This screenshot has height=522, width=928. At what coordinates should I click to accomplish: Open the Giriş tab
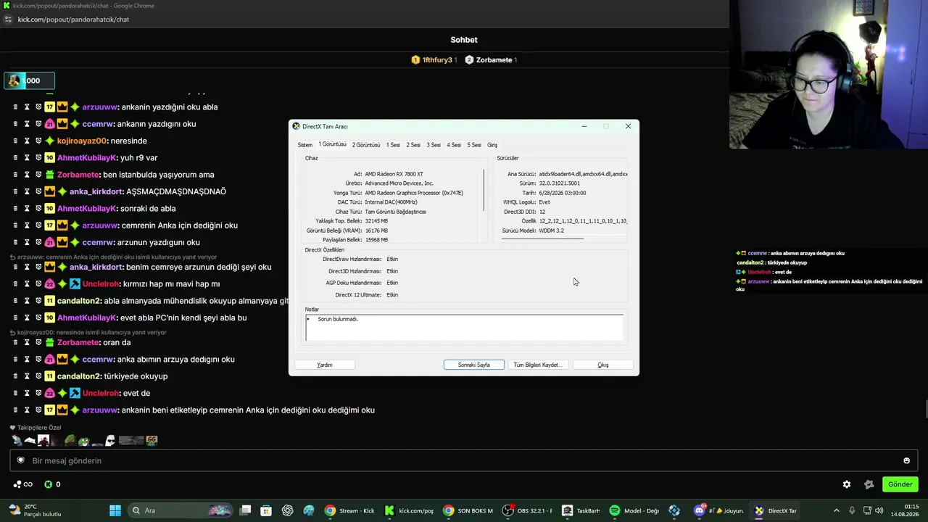492,145
